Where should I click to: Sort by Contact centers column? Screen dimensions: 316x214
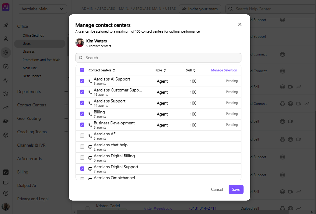click(x=102, y=70)
